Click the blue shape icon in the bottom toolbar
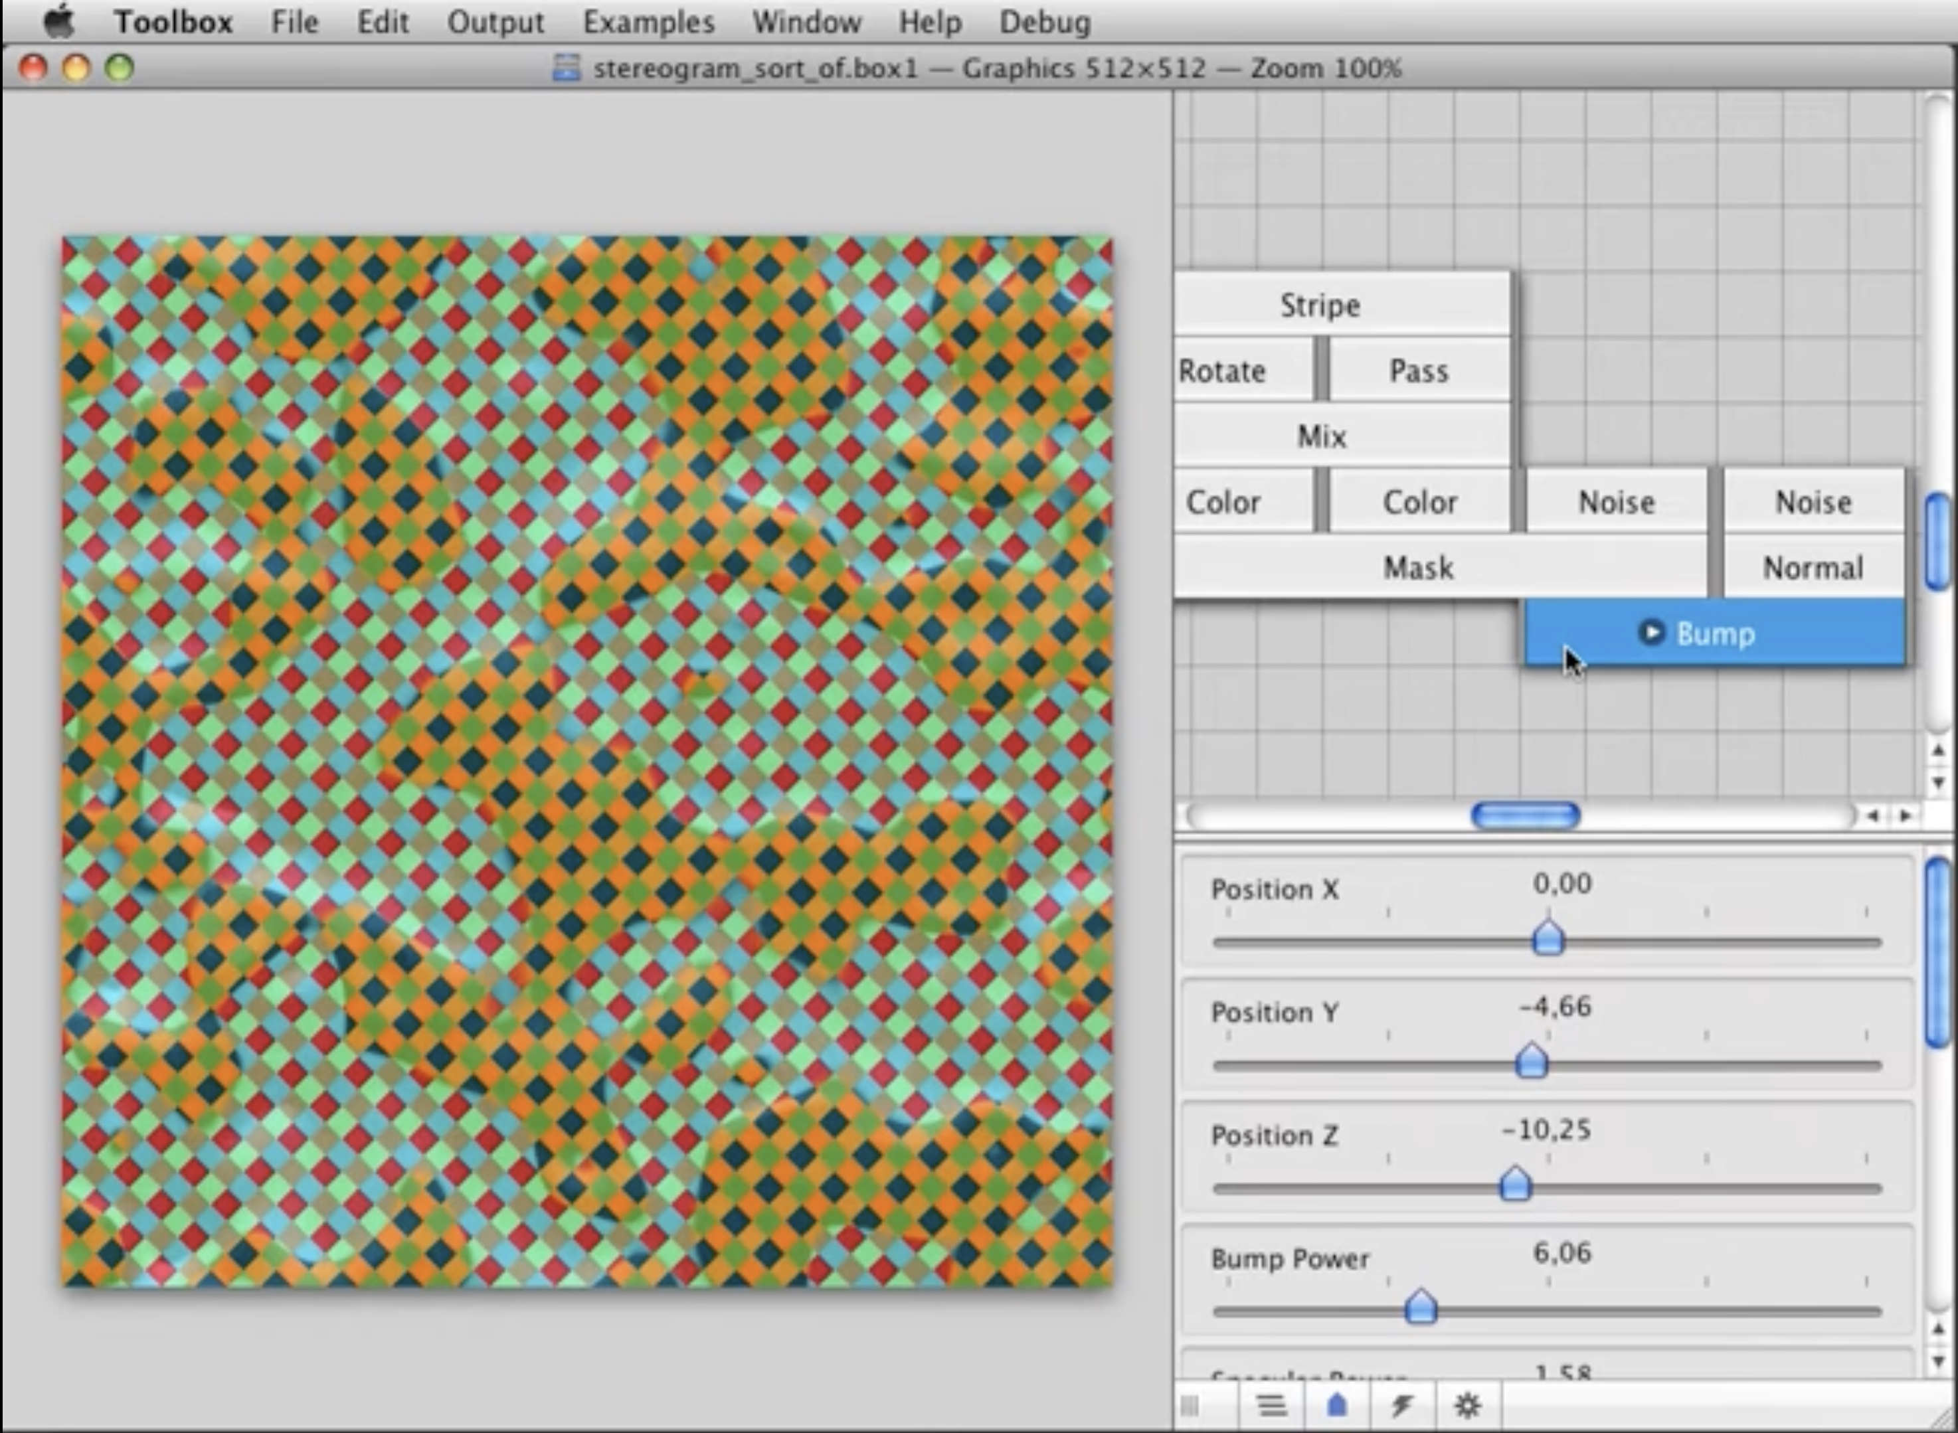The height and width of the screenshot is (1433, 1958). 1337,1405
